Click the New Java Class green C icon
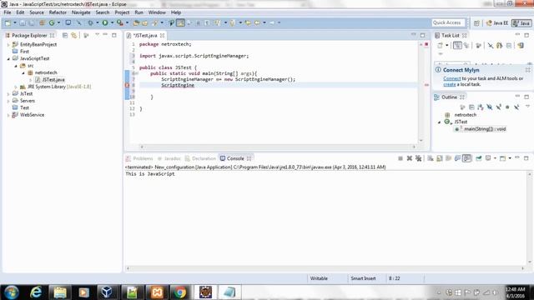534x300 pixels. (52, 22)
